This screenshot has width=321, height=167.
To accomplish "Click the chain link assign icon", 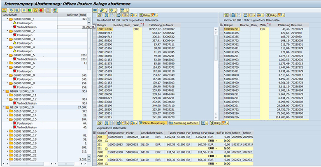I will pos(95,10).
